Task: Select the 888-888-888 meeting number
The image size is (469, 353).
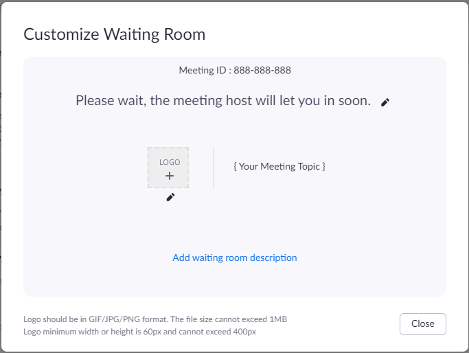Action: (262, 70)
